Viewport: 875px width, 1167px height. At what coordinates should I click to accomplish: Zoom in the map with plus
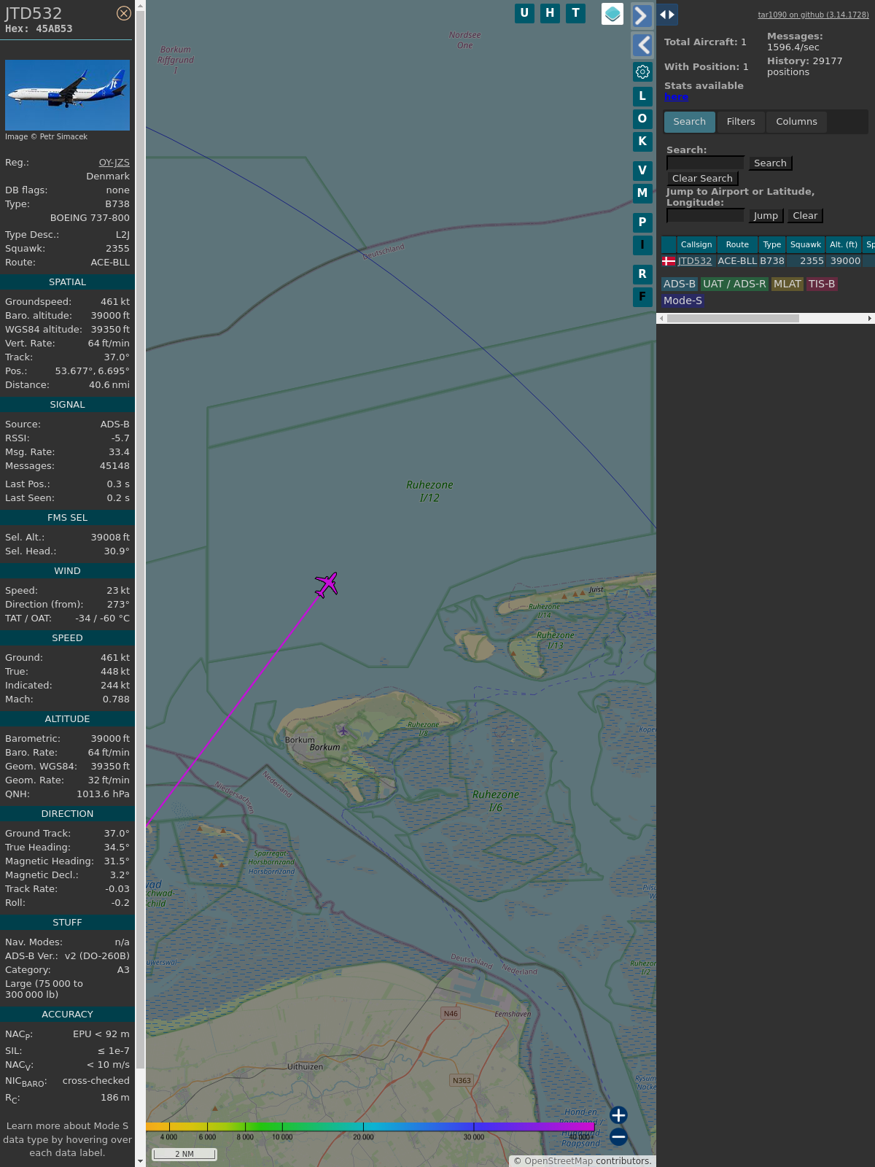tap(618, 1115)
